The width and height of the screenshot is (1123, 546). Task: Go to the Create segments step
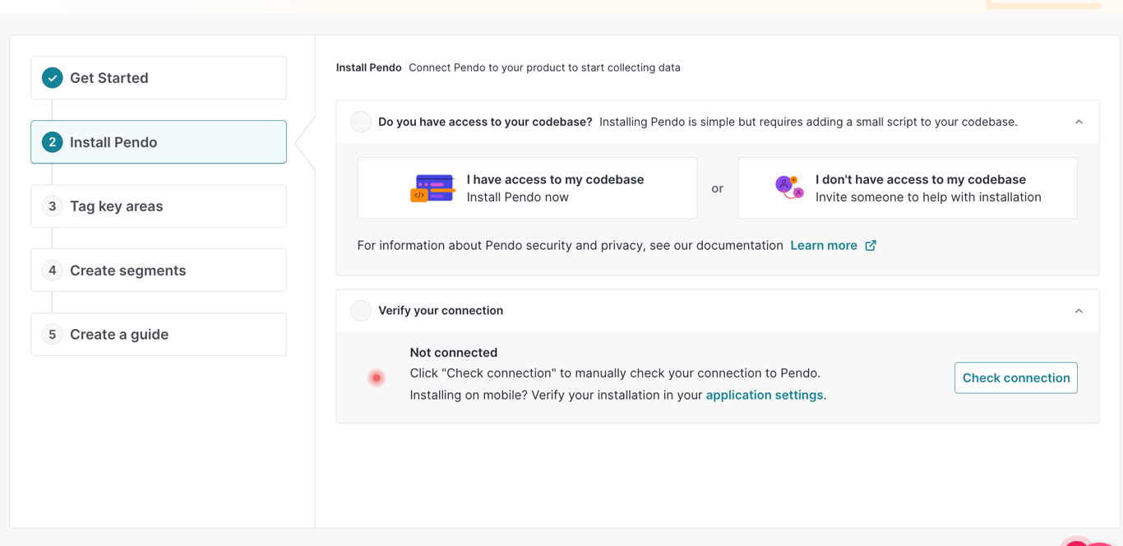(159, 271)
